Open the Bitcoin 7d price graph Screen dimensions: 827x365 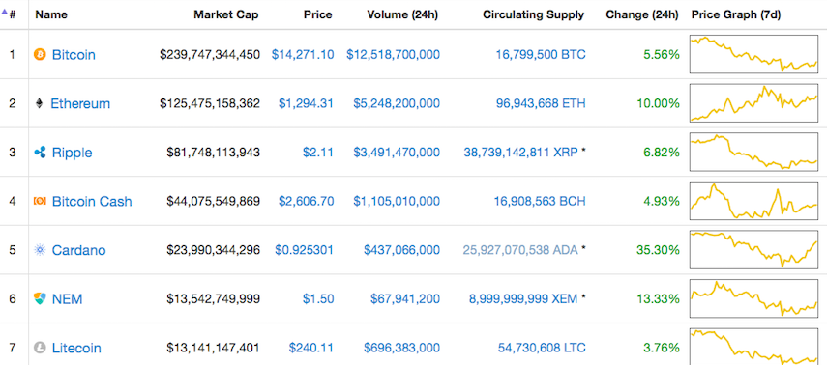click(753, 54)
